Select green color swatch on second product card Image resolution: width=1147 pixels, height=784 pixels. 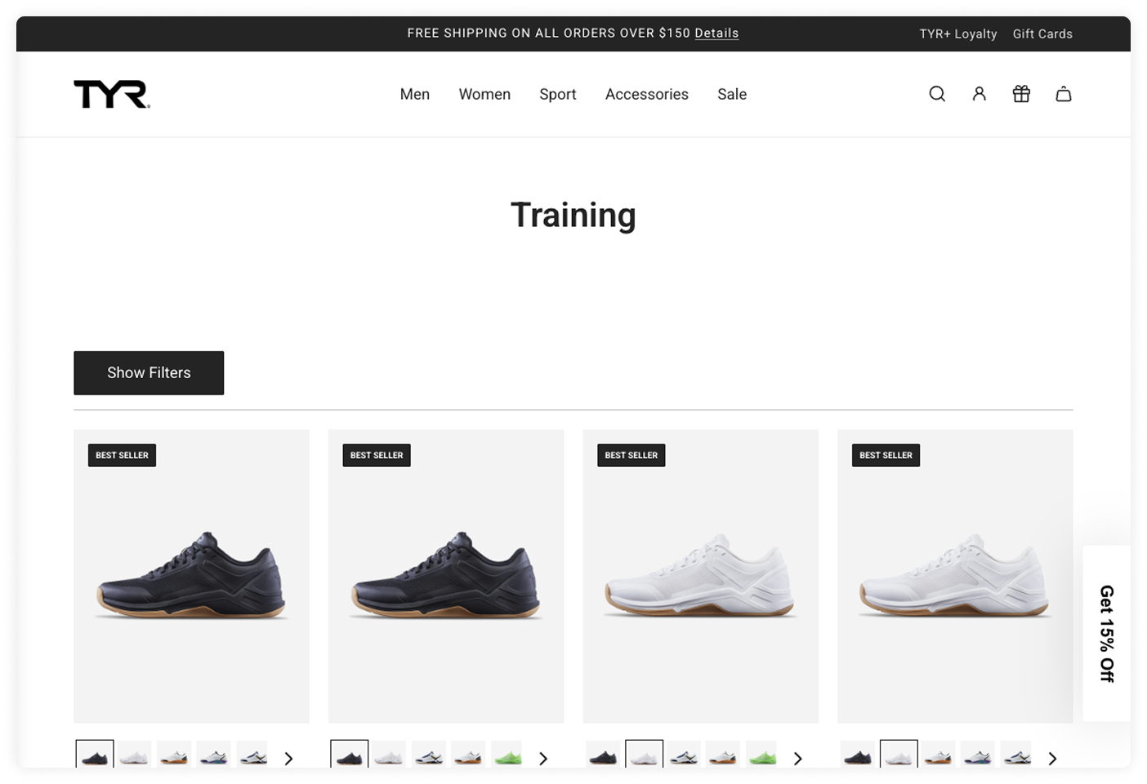click(x=508, y=755)
